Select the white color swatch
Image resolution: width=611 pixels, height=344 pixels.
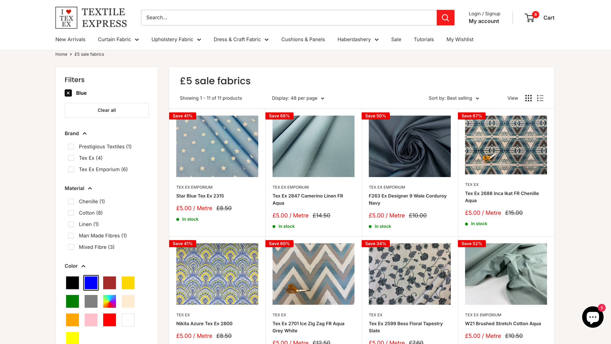128,320
